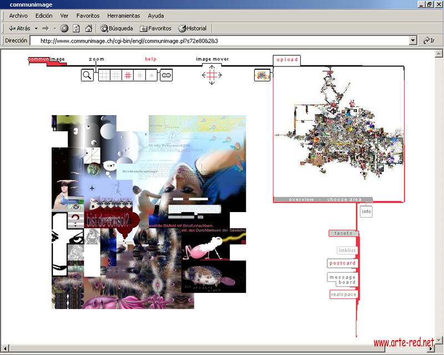Viewport: 444px width, 355px height.
Task: Open the Herramientas menu
Action: [123, 16]
